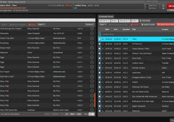The image size is (174, 122).
Task: Click the library search input field
Action: click(48, 20)
